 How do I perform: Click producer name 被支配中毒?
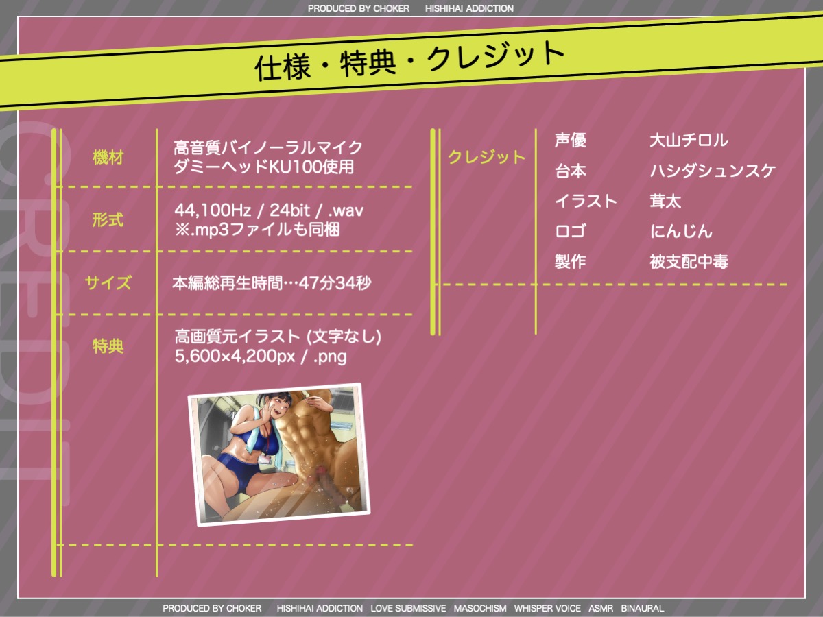[689, 261]
